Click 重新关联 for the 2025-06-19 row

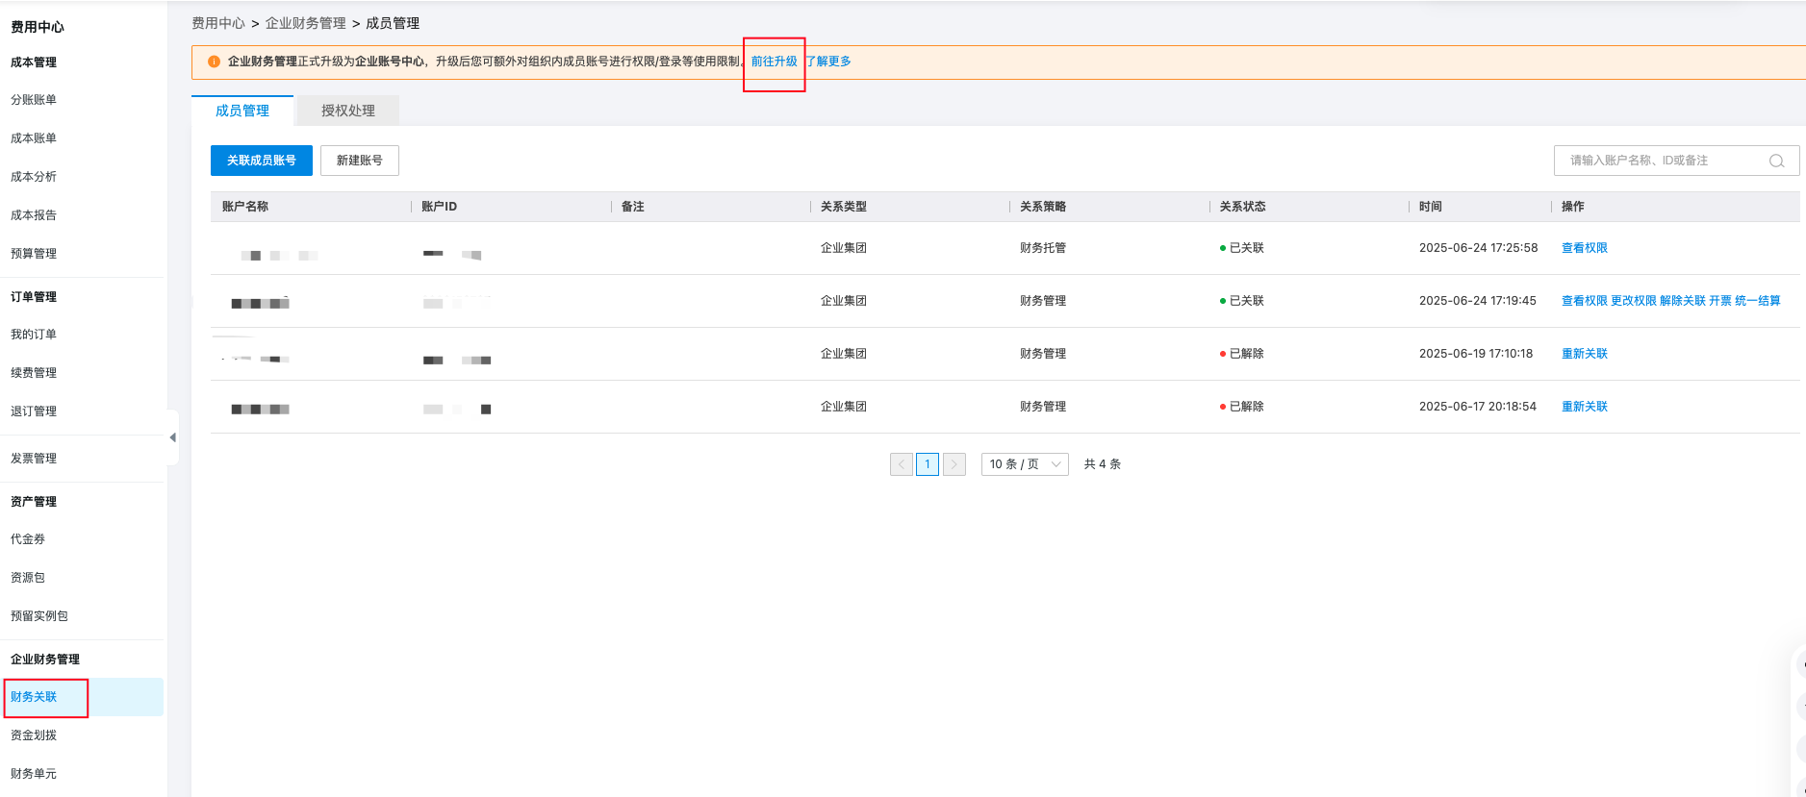coord(1584,354)
